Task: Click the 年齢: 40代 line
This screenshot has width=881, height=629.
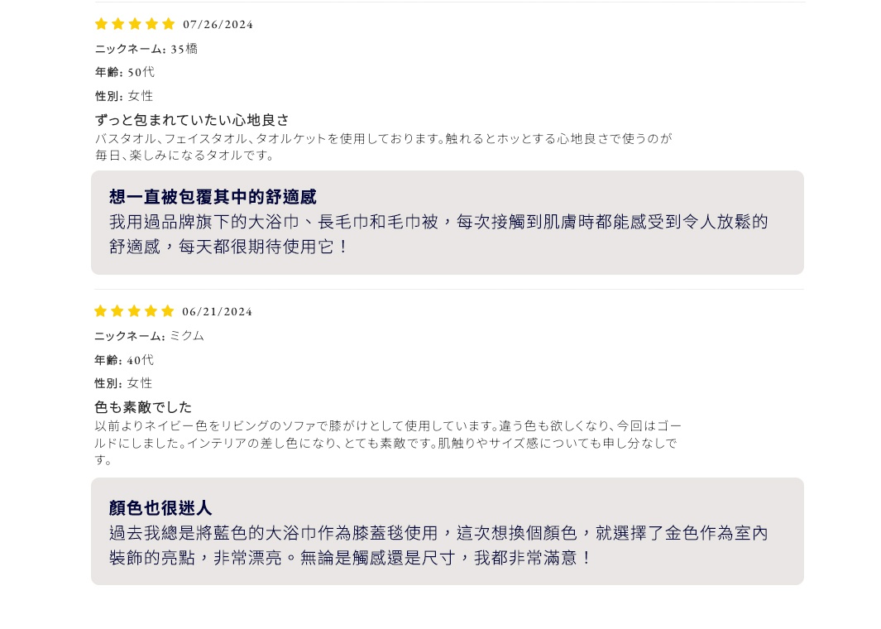Action: (x=124, y=360)
